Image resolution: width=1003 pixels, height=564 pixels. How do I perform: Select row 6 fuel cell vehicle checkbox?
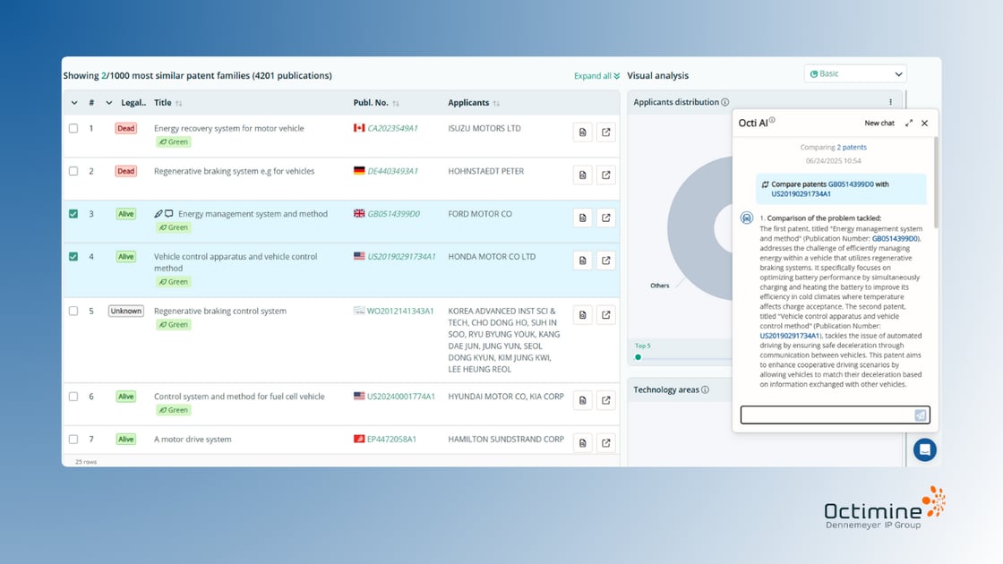click(73, 397)
